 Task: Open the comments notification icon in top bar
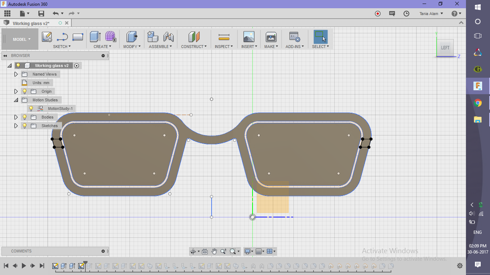[x=392, y=14]
